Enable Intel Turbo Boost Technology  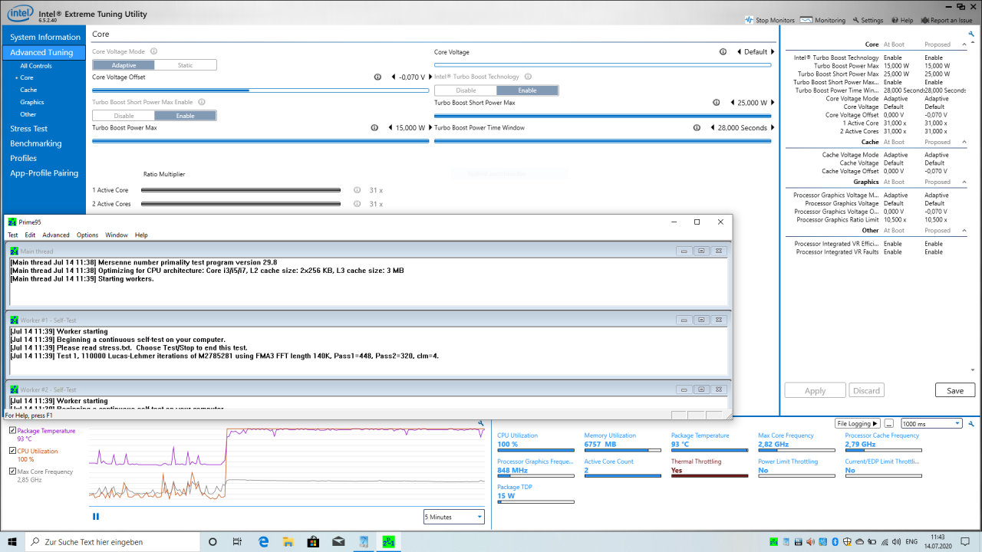click(x=528, y=90)
